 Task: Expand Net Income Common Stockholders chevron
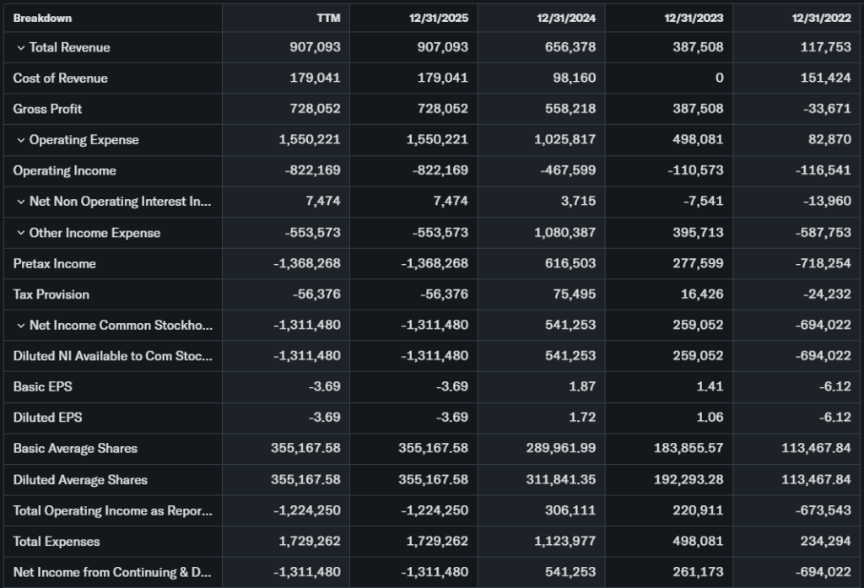click(20, 326)
